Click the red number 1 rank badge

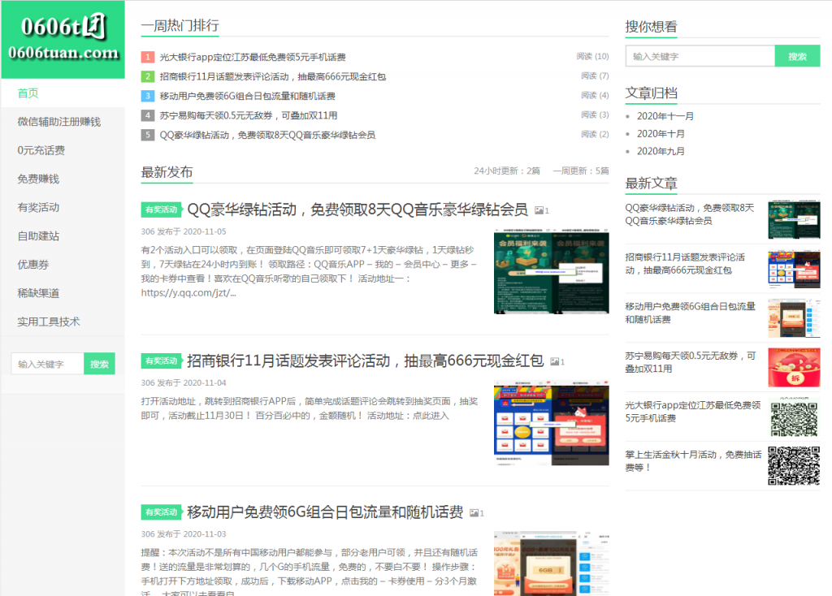pos(148,57)
